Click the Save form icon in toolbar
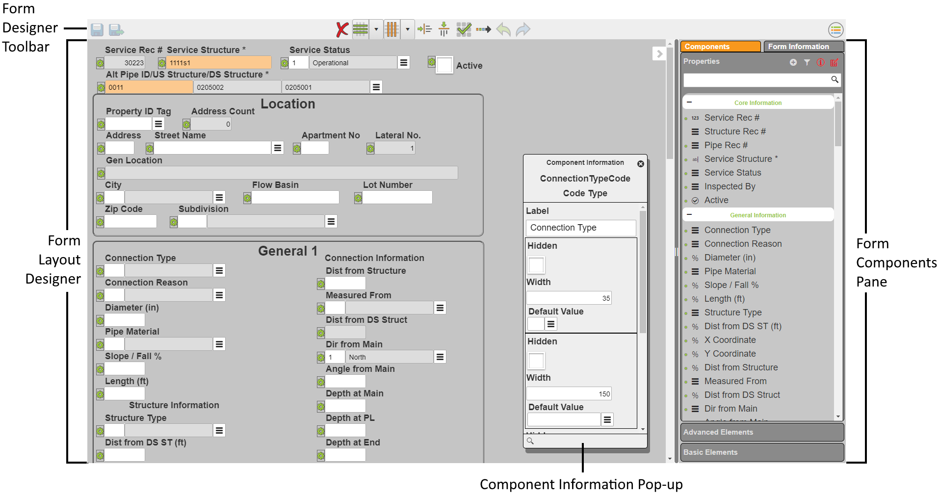This screenshot has width=939, height=495. click(97, 29)
